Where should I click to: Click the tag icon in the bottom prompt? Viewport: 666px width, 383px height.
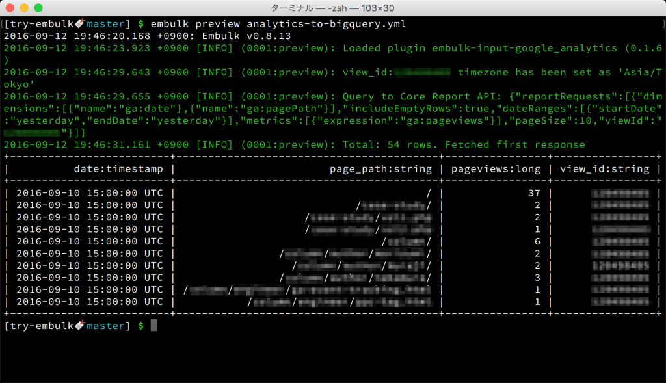click(x=81, y=325)
